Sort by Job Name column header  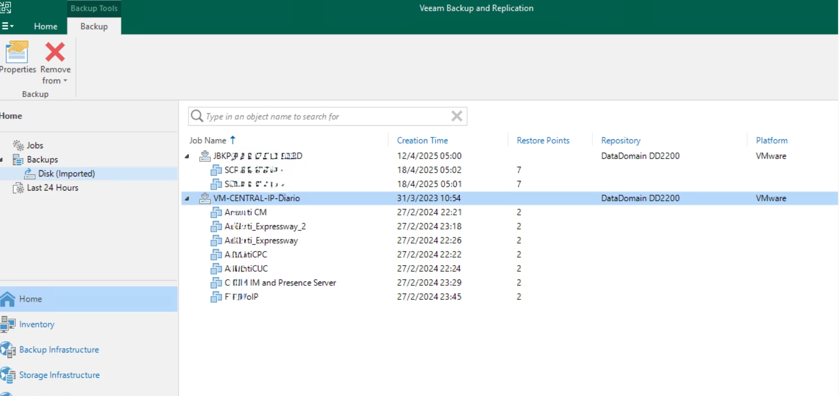tap(208, 140)
